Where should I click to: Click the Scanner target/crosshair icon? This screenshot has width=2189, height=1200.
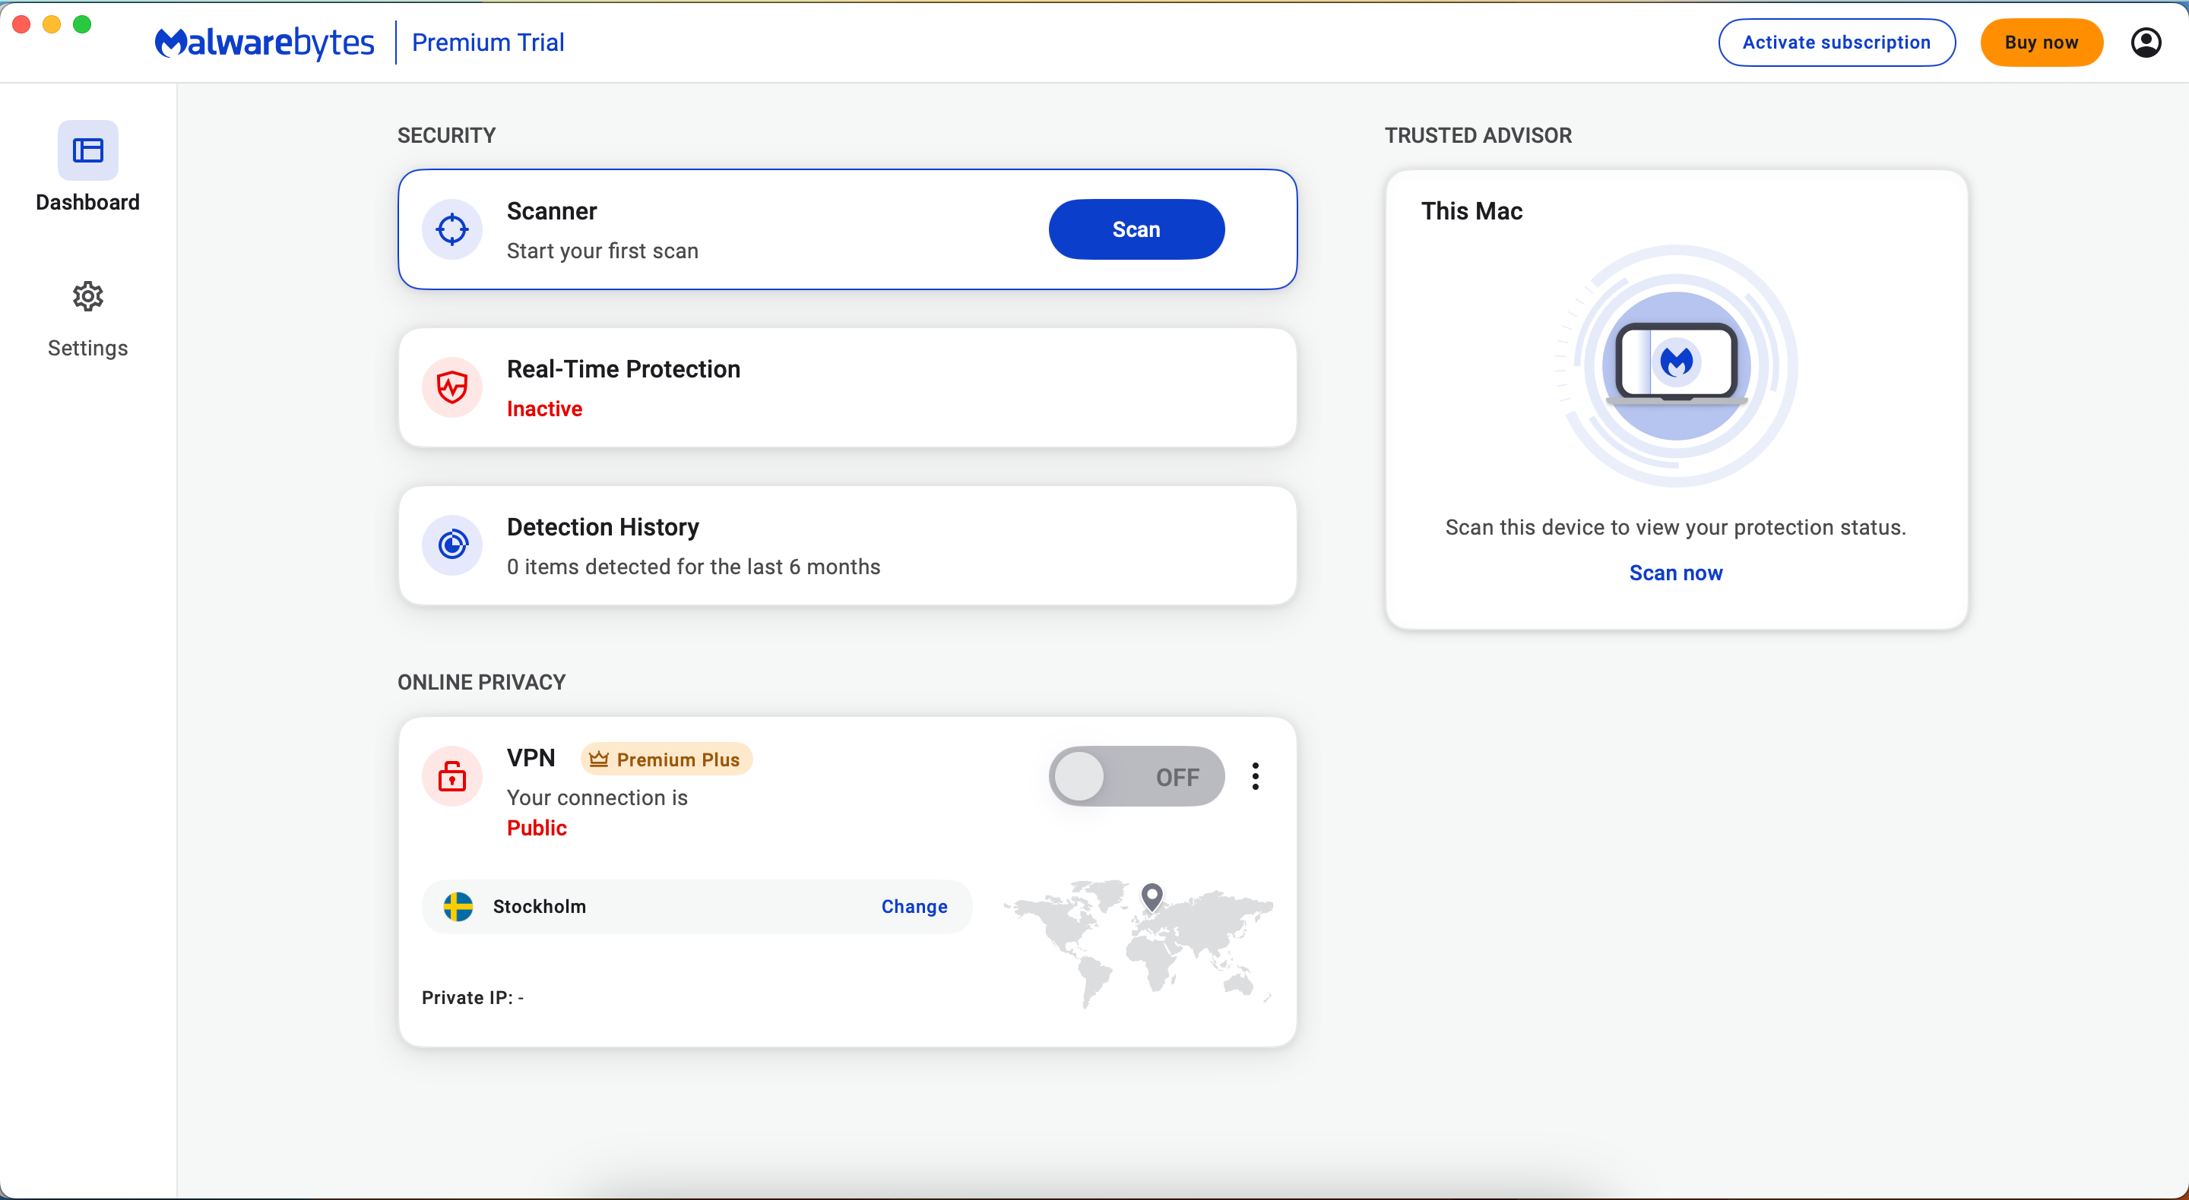452,229
